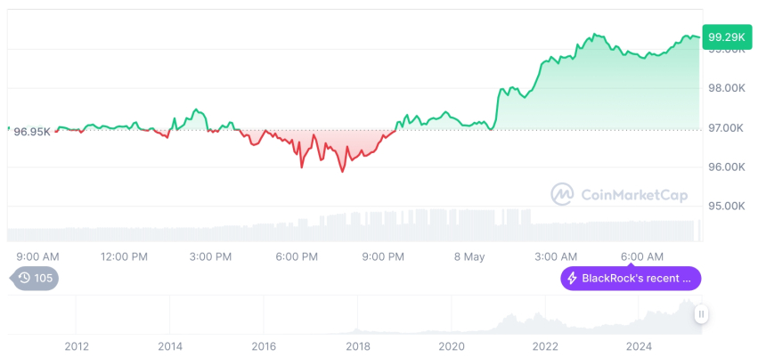Click the 6:00 AM time axis label

[642, 256]
